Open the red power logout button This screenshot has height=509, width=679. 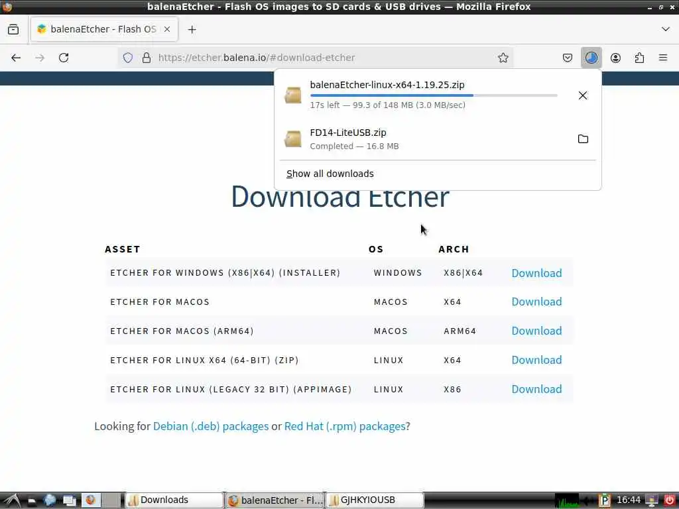point(668,500)
